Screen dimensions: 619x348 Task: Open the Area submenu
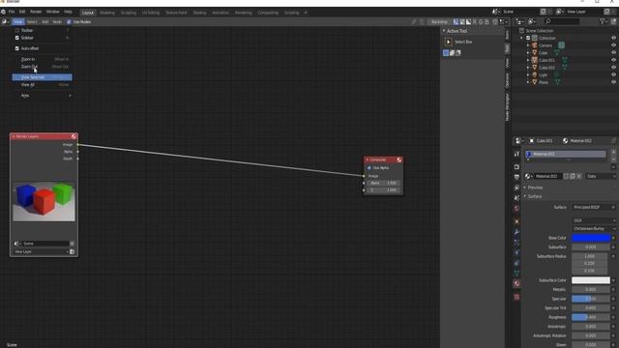pos(42,96)
